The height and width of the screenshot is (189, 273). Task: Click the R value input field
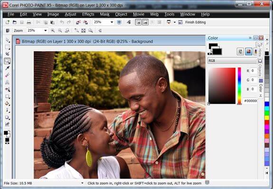254,71
